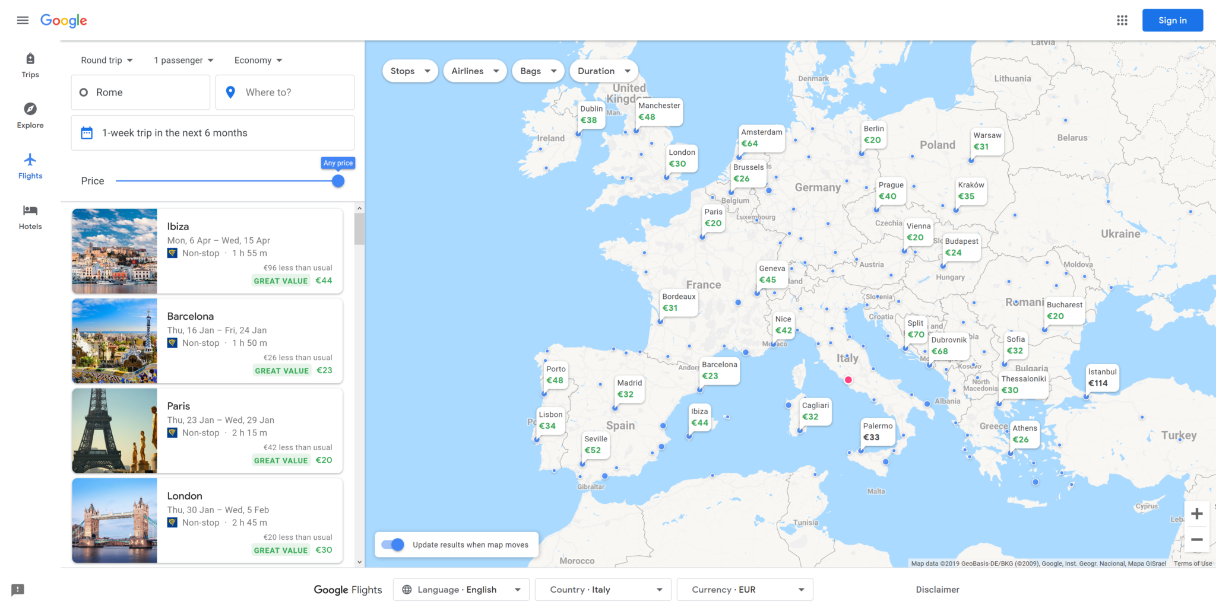The image size is (1216, 611).
Task: Select the Bucharest €20 map label
Action: pyautogui.click(x=1065, y=310)
